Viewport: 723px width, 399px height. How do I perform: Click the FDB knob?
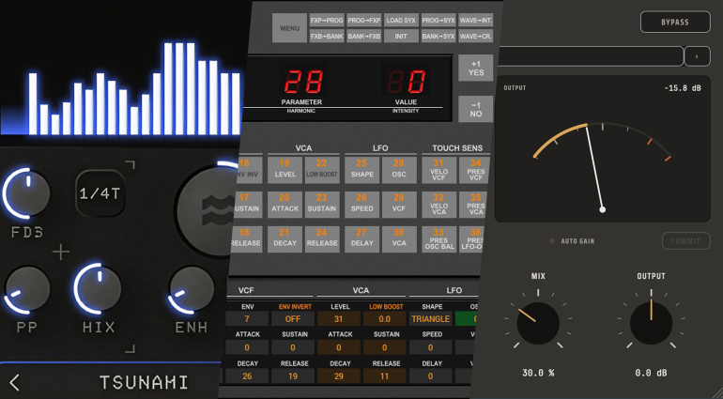pyautogui.click(x=27, y=193)
